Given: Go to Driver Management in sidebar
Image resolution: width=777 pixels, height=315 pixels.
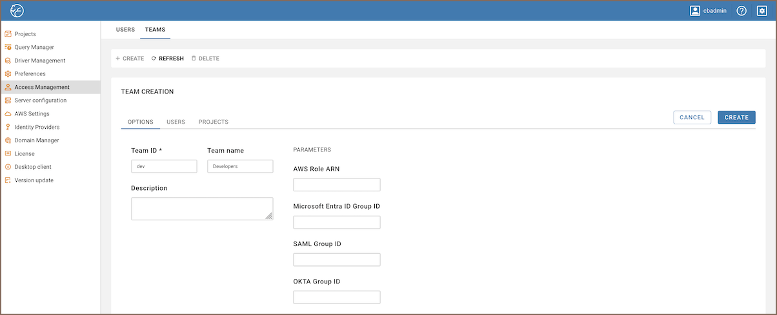Looking at the screenshot, I should [39, 61].
